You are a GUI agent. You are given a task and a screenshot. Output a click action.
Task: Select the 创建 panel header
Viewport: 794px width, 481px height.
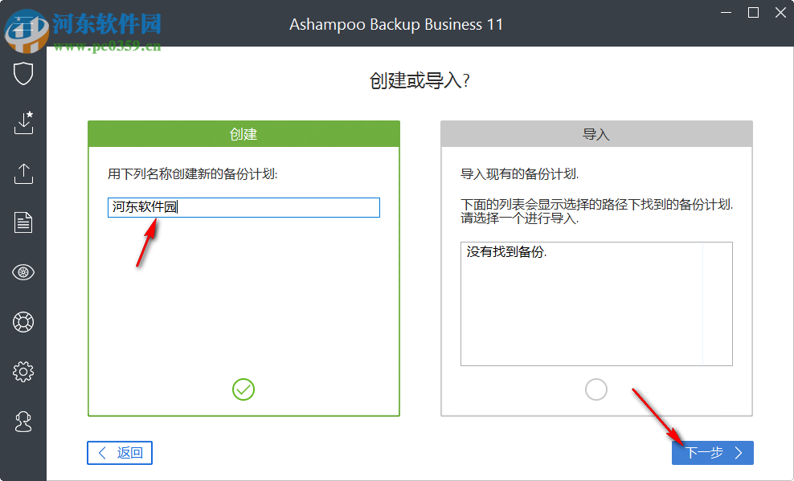(244, 134)
